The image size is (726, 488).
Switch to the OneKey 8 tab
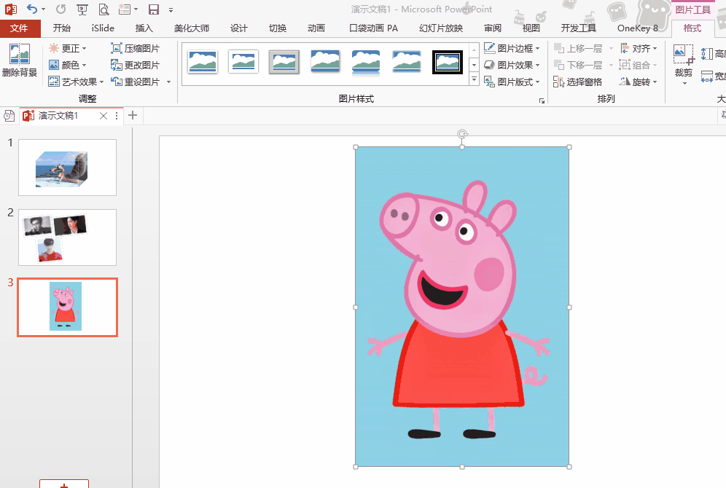click(638, 28)
